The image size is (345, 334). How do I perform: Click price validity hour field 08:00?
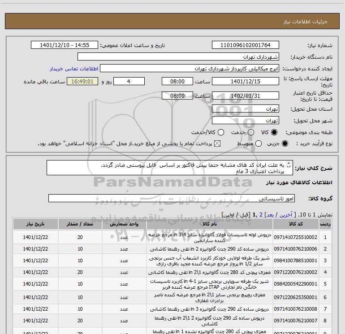click(177, 95)
